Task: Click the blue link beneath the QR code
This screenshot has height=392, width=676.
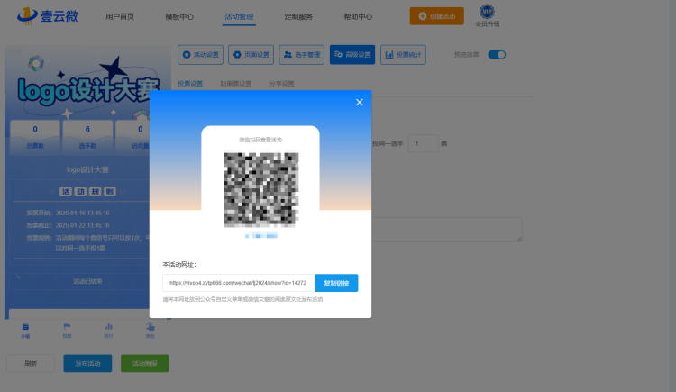Action: [260, 236]
